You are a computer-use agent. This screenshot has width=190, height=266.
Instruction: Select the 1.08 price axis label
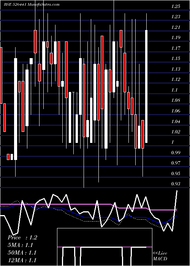176,100
